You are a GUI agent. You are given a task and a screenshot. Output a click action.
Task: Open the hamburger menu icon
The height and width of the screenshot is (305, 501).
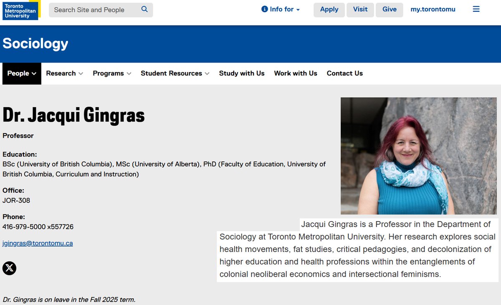coord(476,9)
